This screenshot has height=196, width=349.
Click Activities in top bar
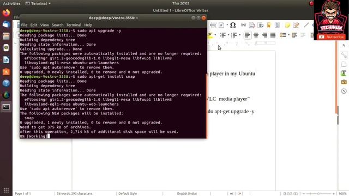(x=11, y=3)
